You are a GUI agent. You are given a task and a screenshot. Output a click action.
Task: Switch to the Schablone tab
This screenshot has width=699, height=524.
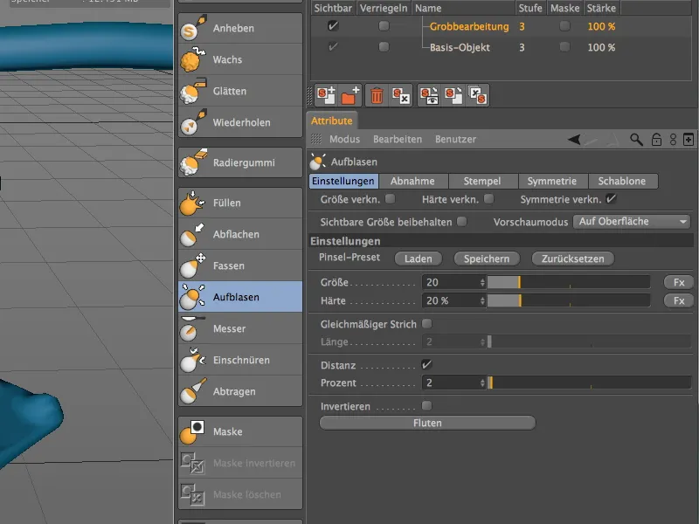(x=622, y=181)
